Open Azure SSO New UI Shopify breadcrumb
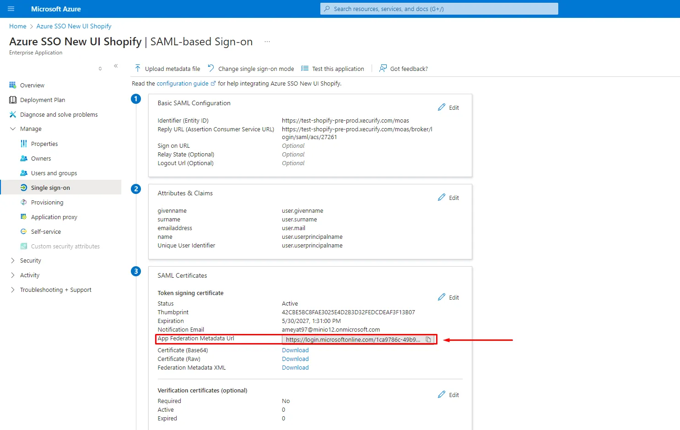The height and width of the screenshot is (430, 680). tap(74, 26)
